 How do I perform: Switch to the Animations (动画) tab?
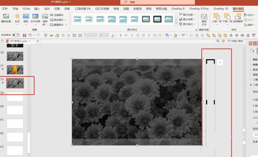pos(67,9)
